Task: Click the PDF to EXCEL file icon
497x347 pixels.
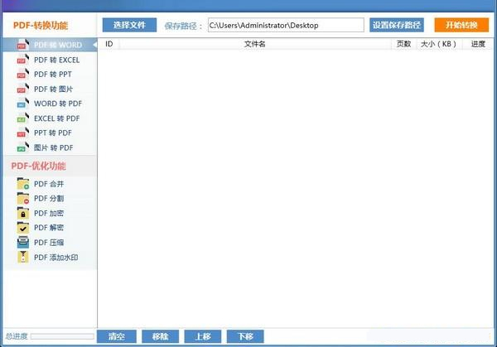Action: pos(23,60)
